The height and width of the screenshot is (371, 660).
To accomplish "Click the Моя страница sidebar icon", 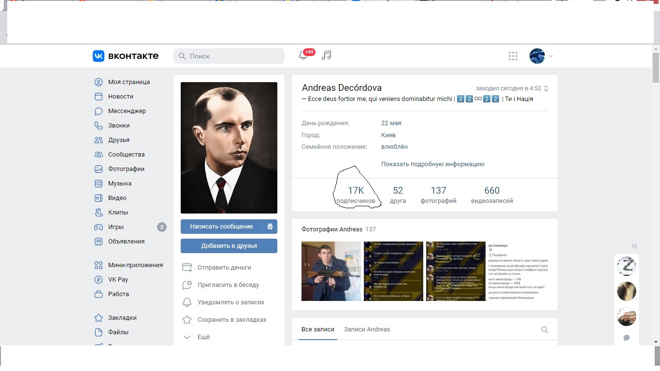I will pyautogui.click(x=99, y=82).
